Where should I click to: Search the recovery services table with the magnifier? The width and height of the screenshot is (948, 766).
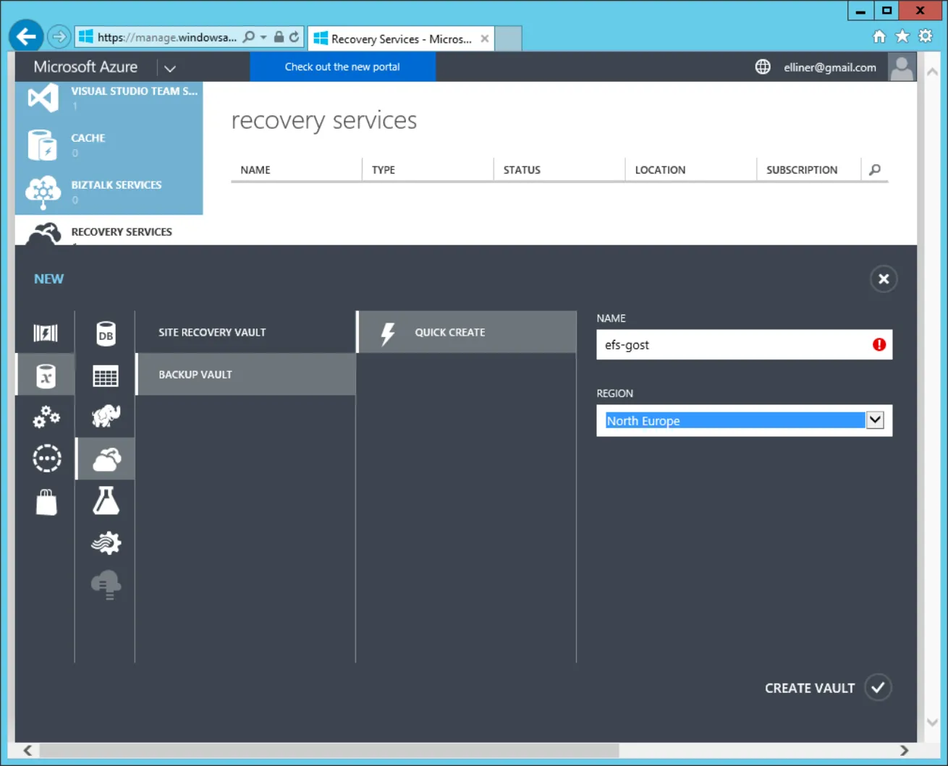(x=875, y=169)
